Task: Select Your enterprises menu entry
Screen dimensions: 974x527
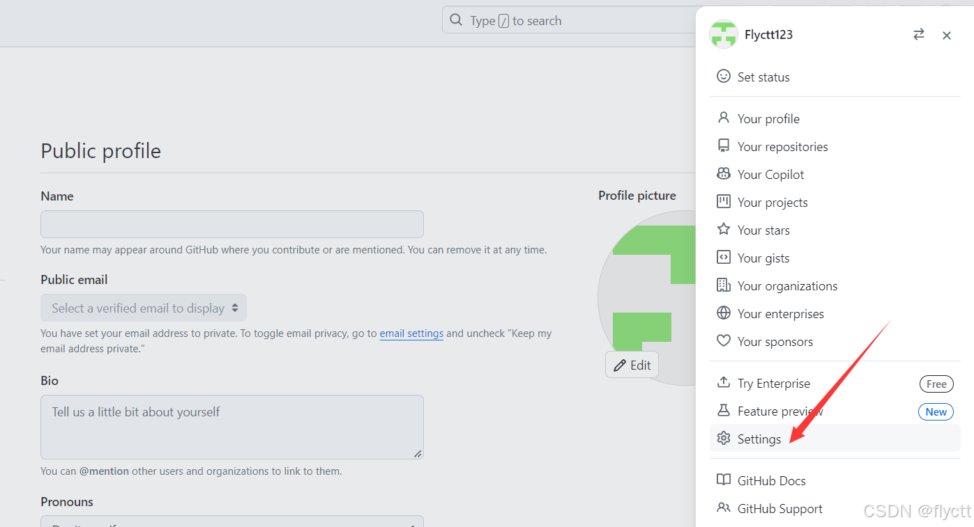Action: pyautogui.click(x=835, y=313)
